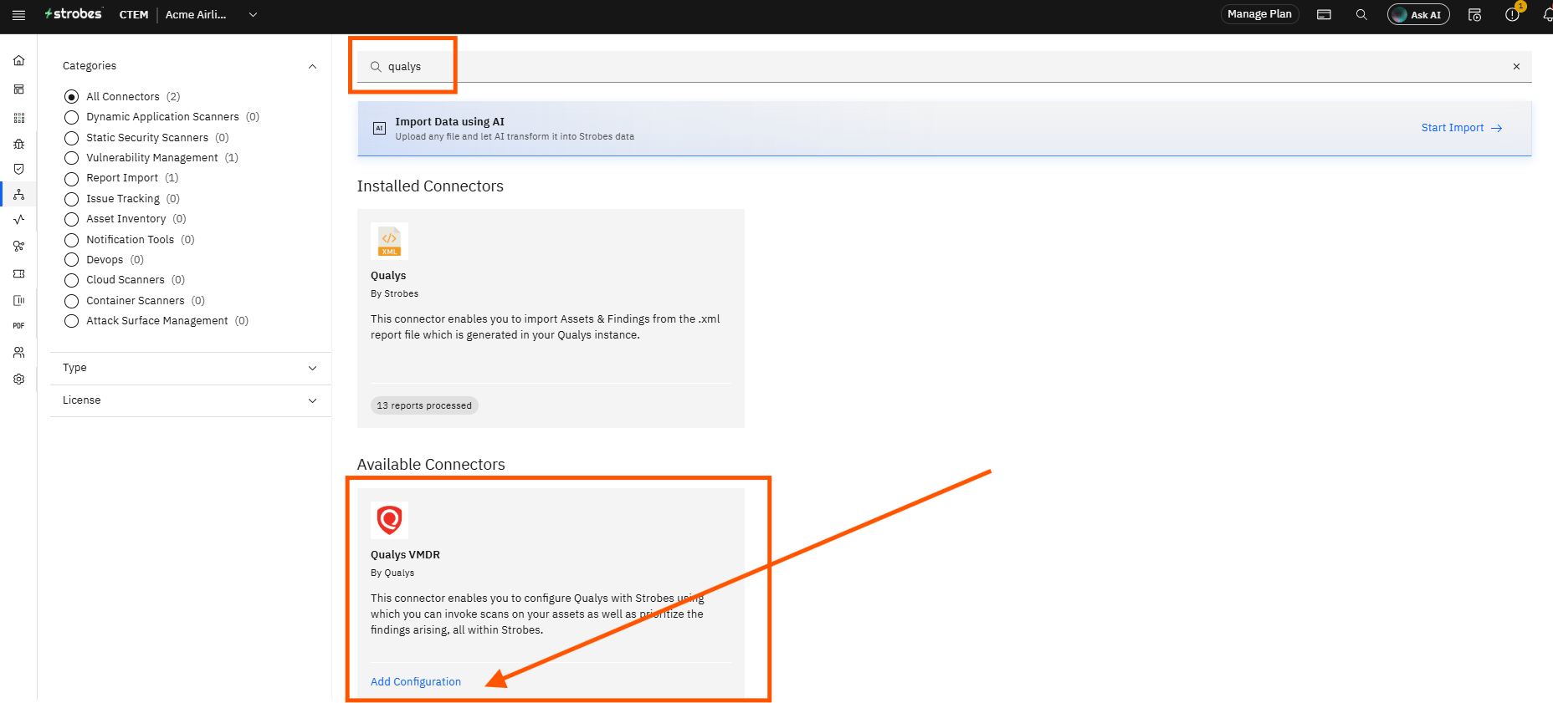The height and width of the screenshot is (703, 1553).
Task: Open the billing card icon in the top bar
Action: [1324, 15]
